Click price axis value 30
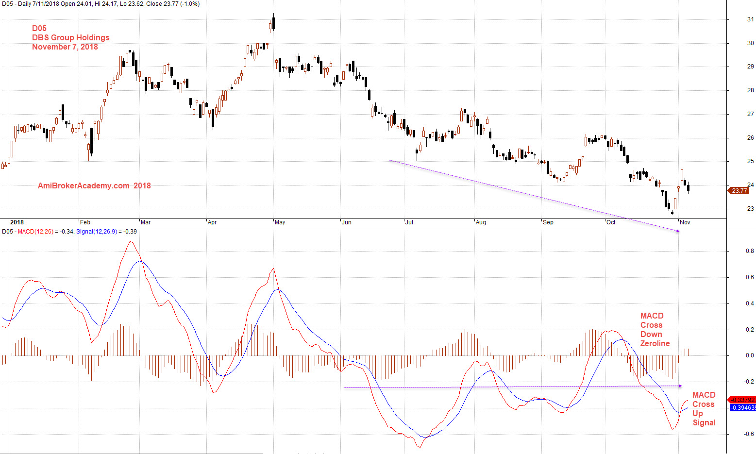756x454 pixels. pos(750,43)
